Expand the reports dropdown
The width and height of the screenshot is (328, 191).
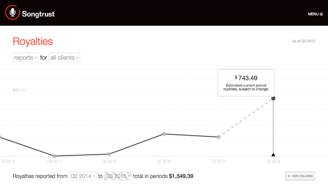point(26,58)
